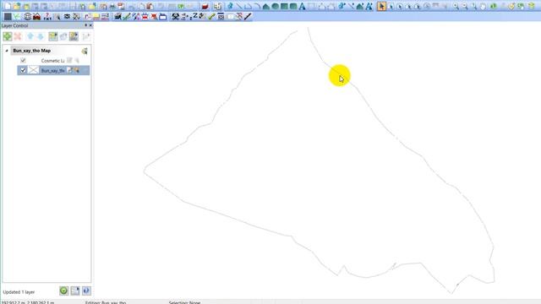The image size is (541, 304).
Task: Select the Zoom-out magnifier tool
Action: pyautogui.click(x=465, y=7)
